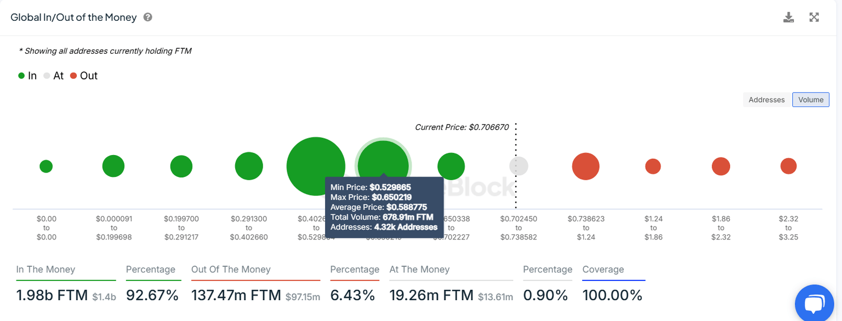Open the fullscreen expand icon
The image size is (842, 321).
pyautogui.click(x=815, y=17)
